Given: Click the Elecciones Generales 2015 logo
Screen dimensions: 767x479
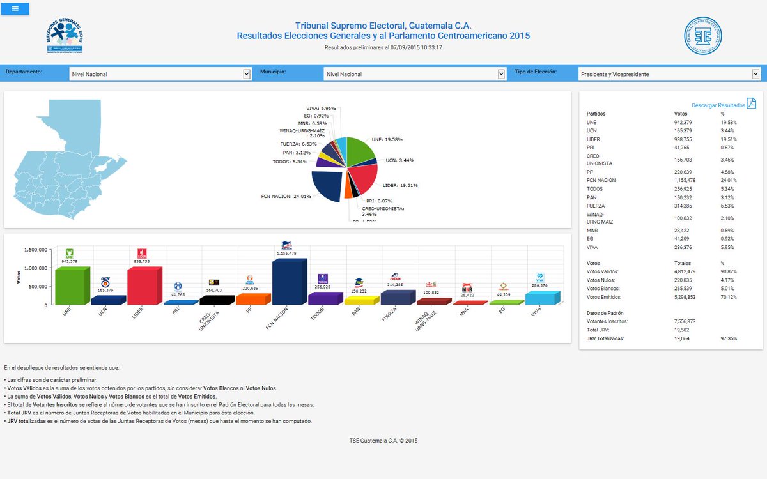Looking at the screenshot, I should coord(65,36).
